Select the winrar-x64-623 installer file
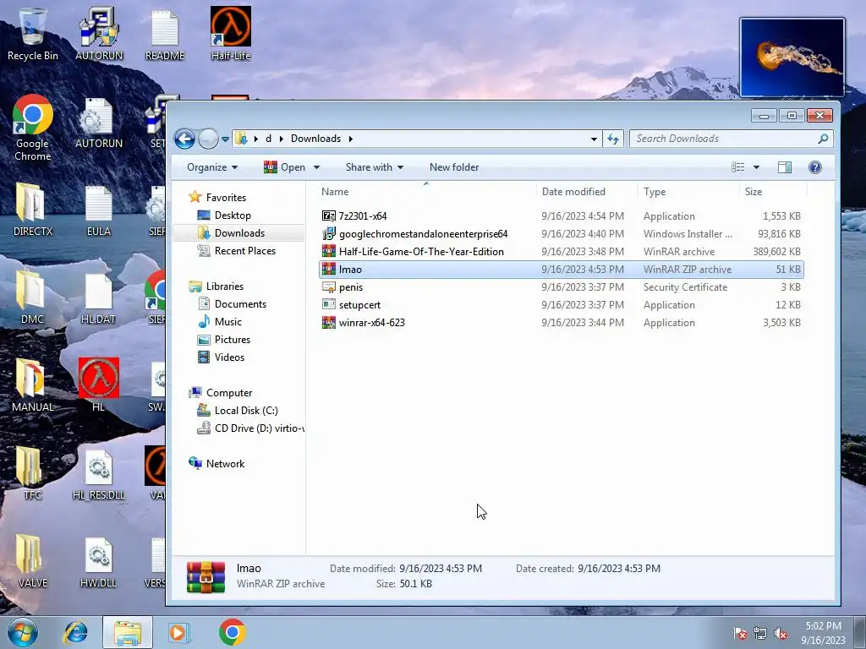This screenshot has height=649, width=866. click(x=562, y=322)
